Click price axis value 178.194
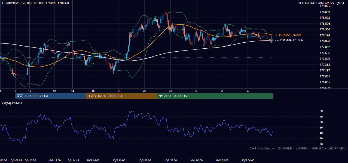The height and width of the screenshot is (163, 348). click(x=325, y=35)
